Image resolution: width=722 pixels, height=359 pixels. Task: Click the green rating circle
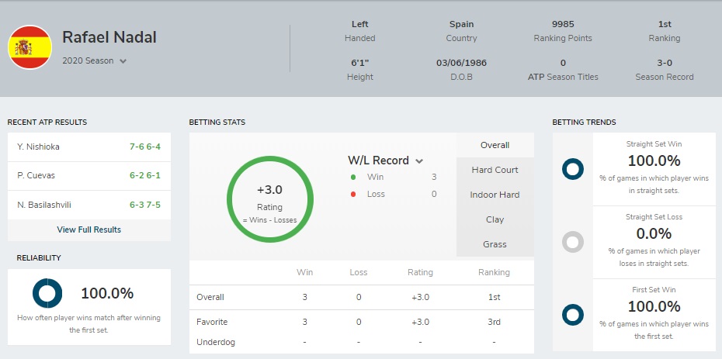[270, 199]
